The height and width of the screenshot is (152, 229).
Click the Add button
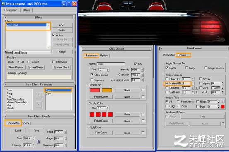pos(62,25)
